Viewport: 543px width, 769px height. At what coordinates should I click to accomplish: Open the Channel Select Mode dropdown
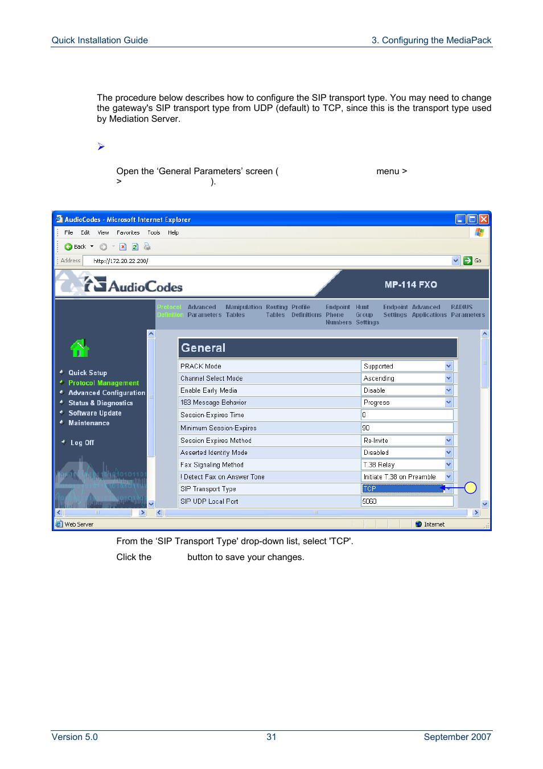point(449,378)
